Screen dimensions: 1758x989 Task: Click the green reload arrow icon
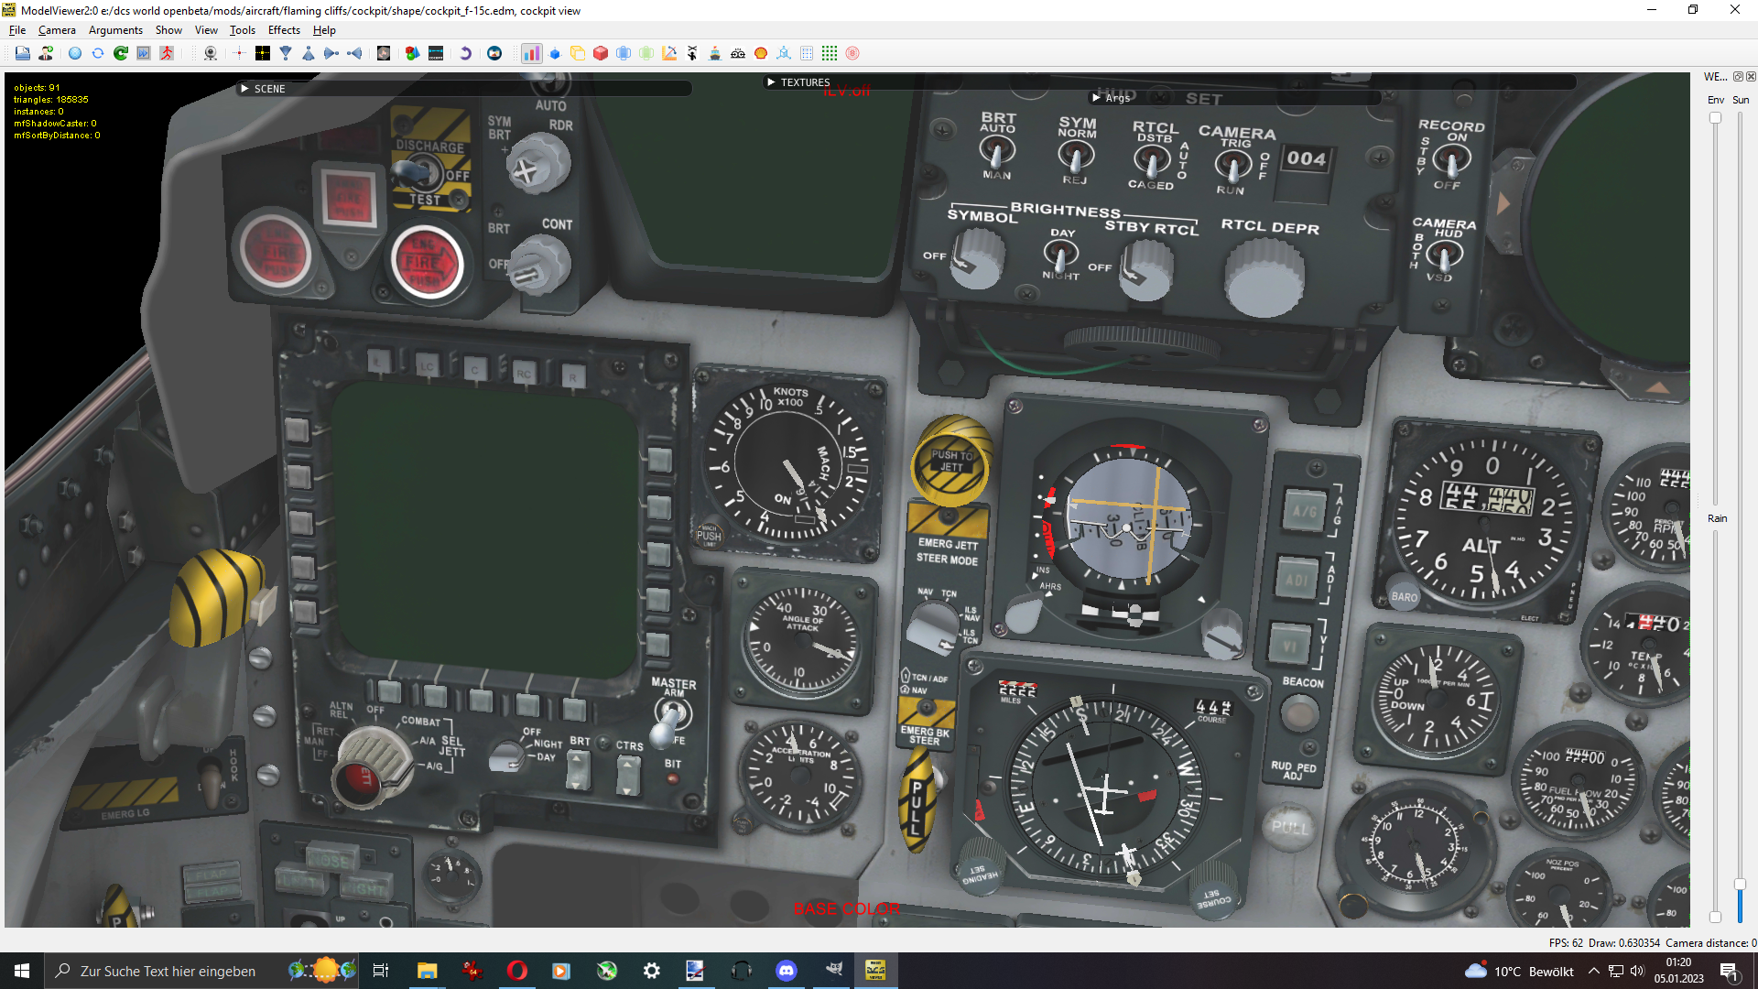click(121, 53)
